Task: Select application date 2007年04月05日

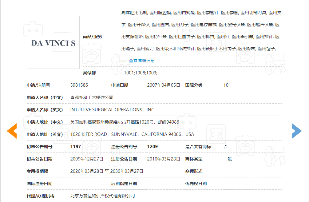Action: (164, 85)
